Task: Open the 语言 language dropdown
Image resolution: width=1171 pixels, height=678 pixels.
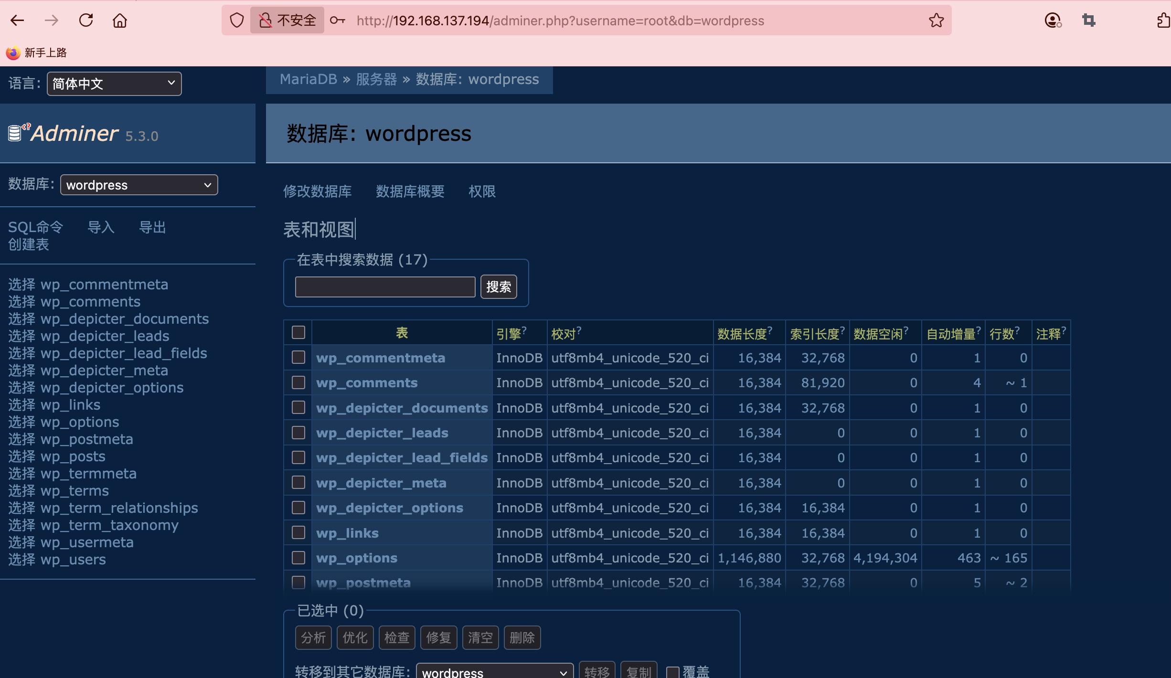Action: 114,84
